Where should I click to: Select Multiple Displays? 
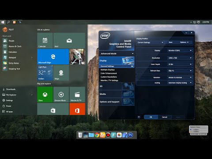pyautogui.click(x=108, y=70)
